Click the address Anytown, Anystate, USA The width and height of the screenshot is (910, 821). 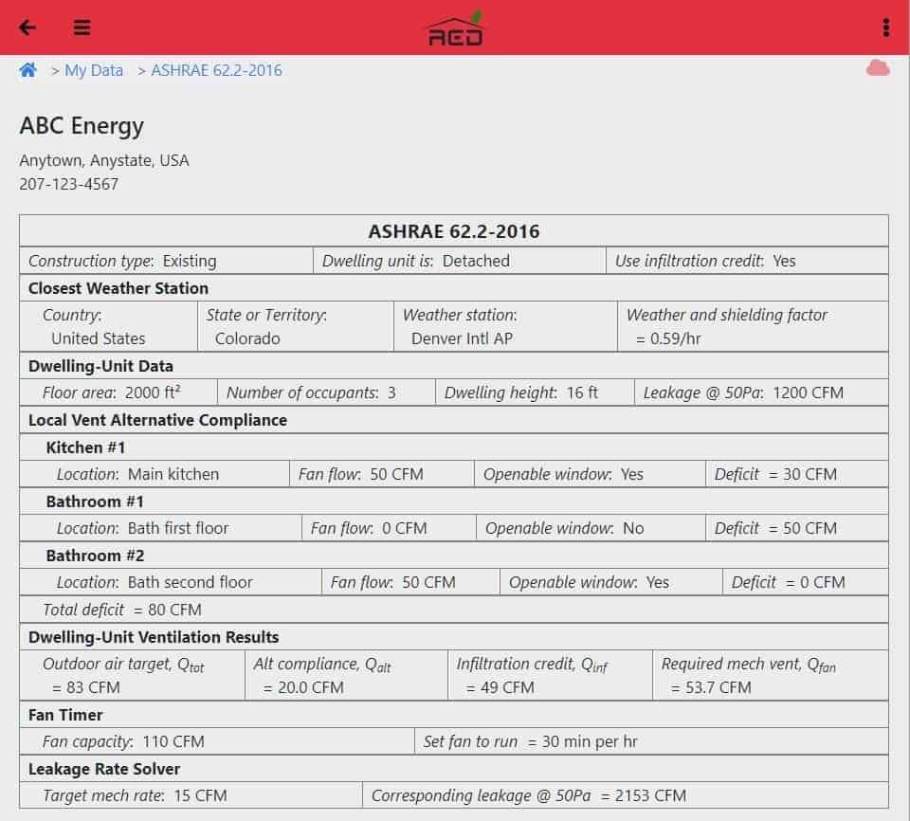tap(104, 160)
